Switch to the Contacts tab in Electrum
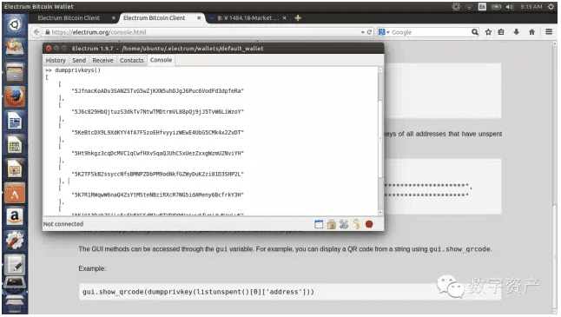The width and height of the screenshot is (561, 317). coord(132,61)
